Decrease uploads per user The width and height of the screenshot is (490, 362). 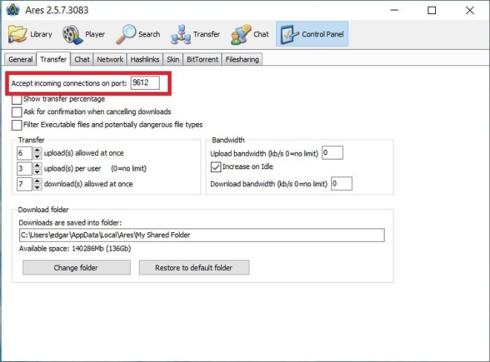37,172
